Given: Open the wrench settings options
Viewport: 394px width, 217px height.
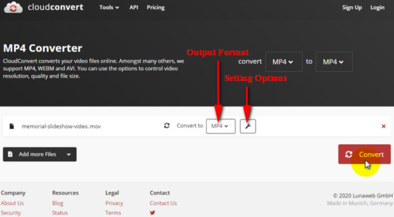Looking at the screenshot, I should click(x=248, y=126).
